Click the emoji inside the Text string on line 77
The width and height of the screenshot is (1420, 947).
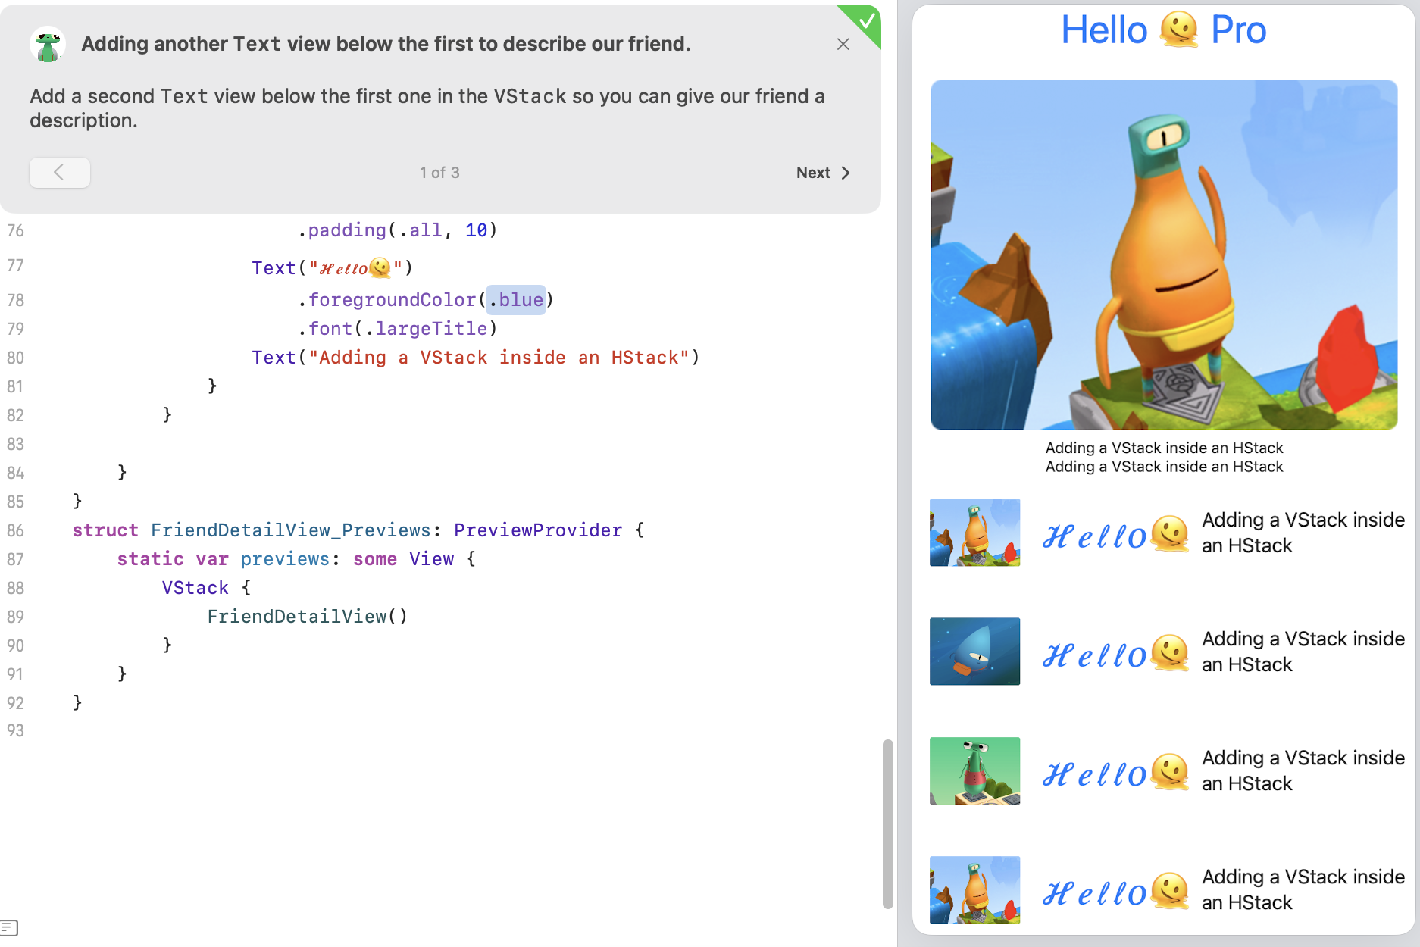(380, 267)
